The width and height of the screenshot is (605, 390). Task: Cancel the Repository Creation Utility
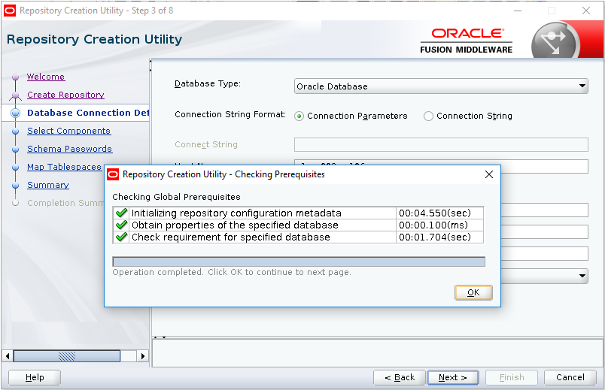570,377
